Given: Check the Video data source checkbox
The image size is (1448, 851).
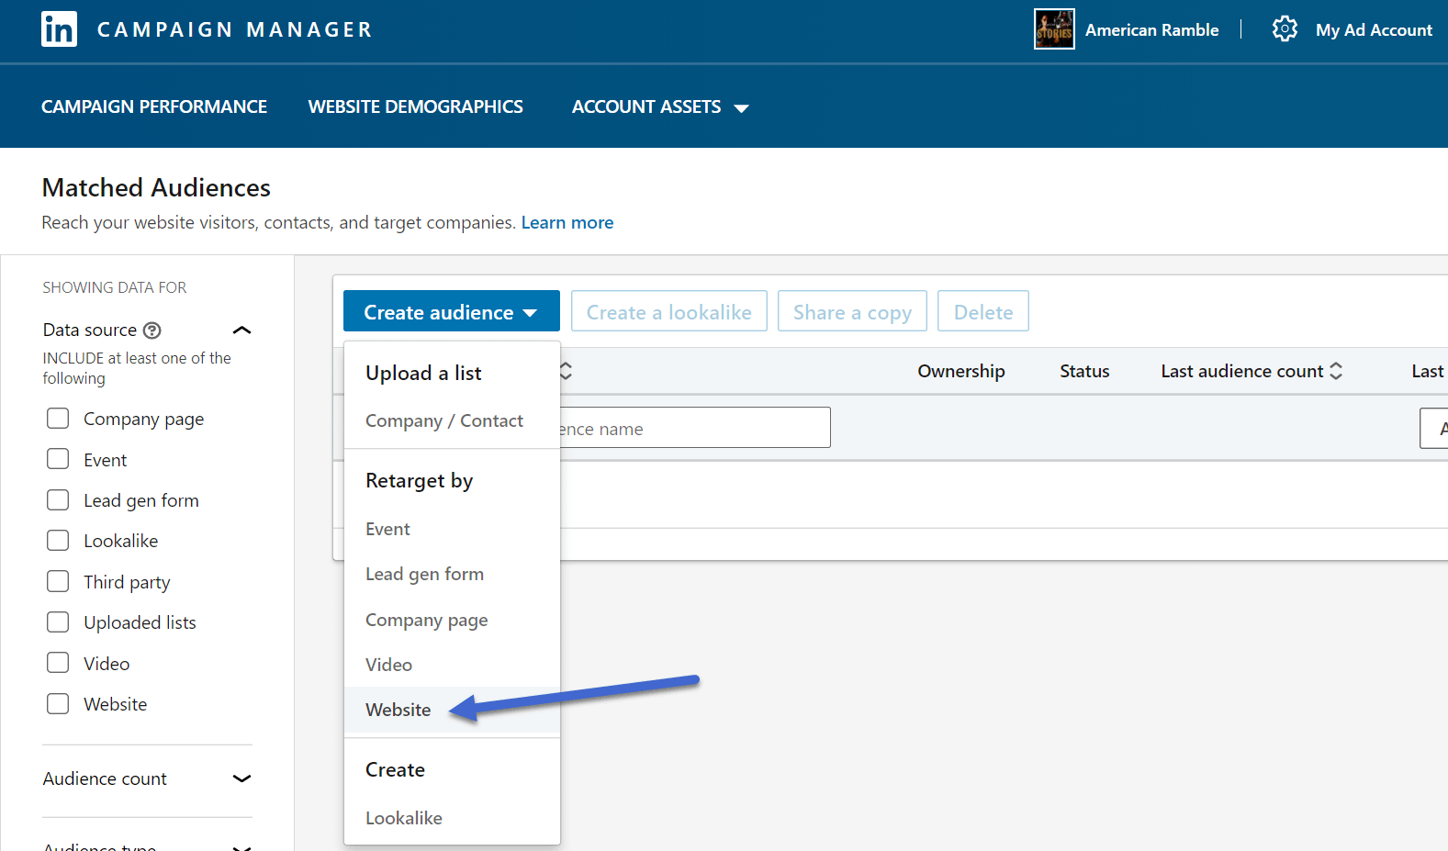Looking at the screenshot, I should coord(58,663).
